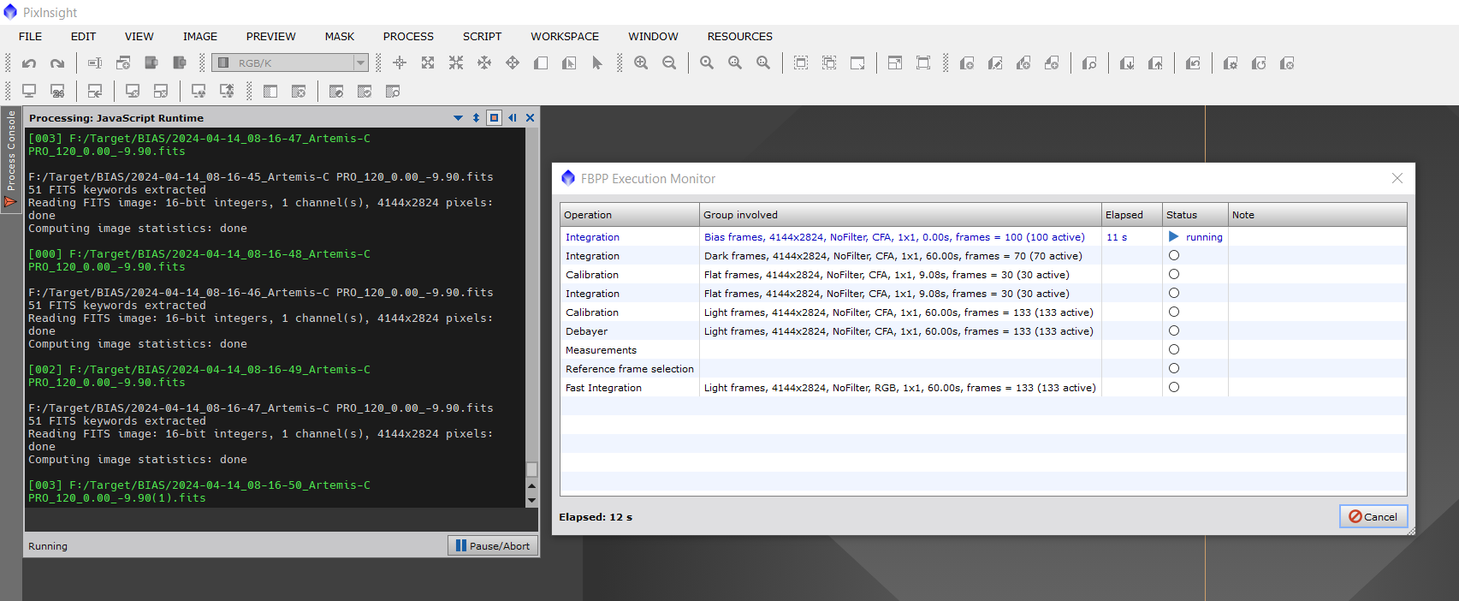Click the running status play indicator
1459x601 pixels.
click(x=1173, y=236)
